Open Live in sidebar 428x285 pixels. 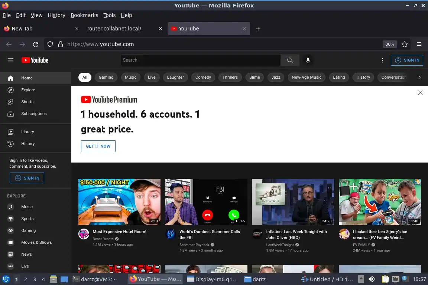point(36,266)
